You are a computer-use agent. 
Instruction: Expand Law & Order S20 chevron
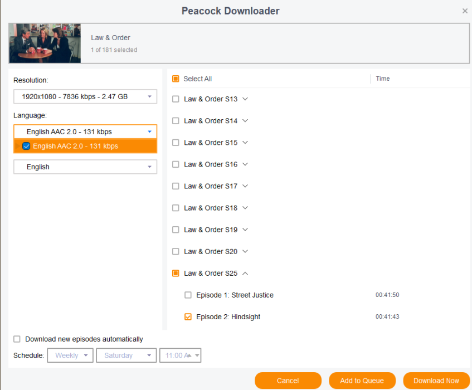click(245, 252)
